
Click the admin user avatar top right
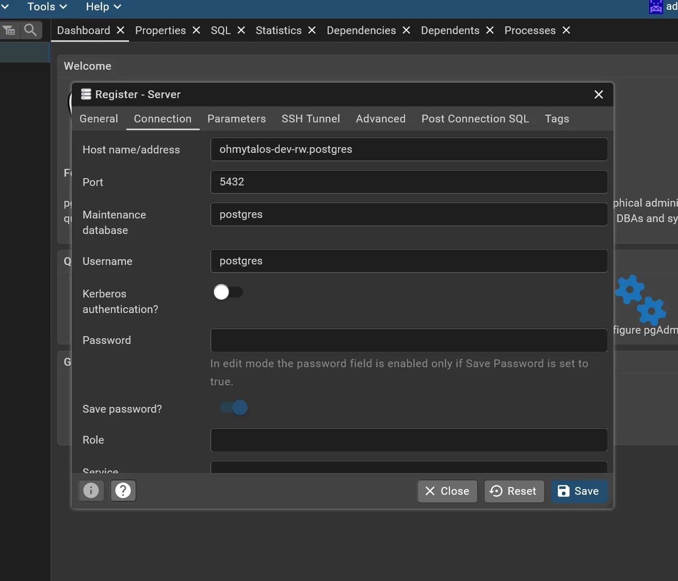point(655,7)
